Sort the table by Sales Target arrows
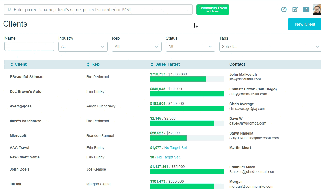The width and height of the screenshot is (321, 190). tap(152, 64)
